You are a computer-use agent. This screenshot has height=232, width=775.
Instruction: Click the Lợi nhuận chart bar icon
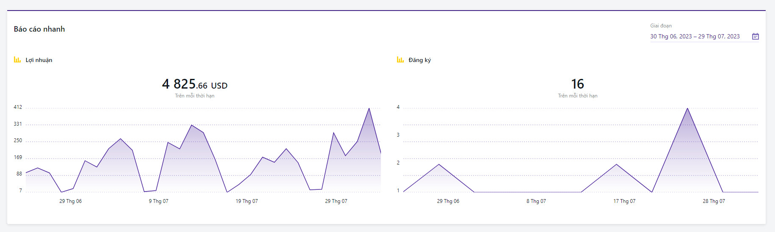click(x=17, y=59)
